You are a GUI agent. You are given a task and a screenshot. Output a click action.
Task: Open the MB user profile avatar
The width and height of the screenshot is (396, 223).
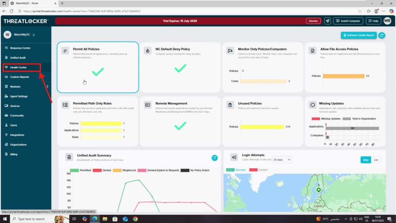pyautogui.click(x=387, y=21)
